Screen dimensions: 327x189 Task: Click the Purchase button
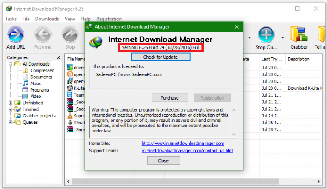click(x=170, y=98)
